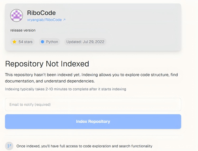Screen dimensions: 198x151
Task: Click the yellow star icon
Action: [x=14, y=42]
